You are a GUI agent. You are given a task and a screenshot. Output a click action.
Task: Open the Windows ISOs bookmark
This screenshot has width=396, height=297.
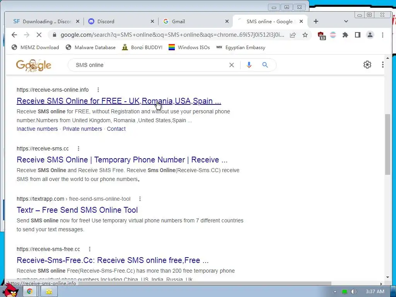(189, 48)
